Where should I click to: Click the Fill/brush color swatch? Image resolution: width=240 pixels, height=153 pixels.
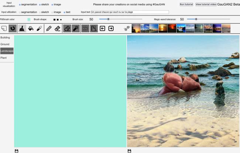[x=29, y=19]
